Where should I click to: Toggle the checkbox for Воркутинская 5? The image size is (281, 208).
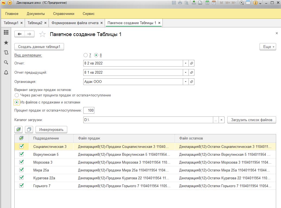click(21, 154)
